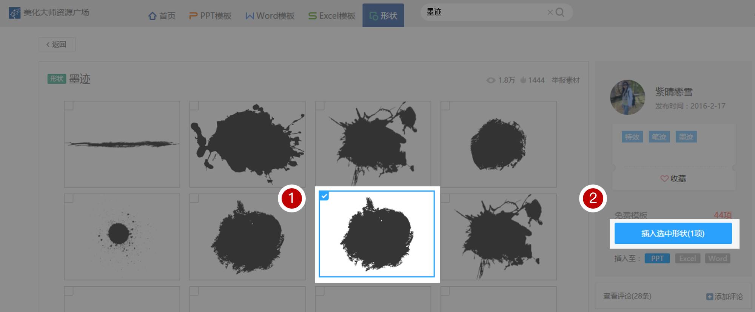This screenshot has width=755, height=312.
Task: Check the round splatter dot checkbox
Action: [x=69, y=198]
